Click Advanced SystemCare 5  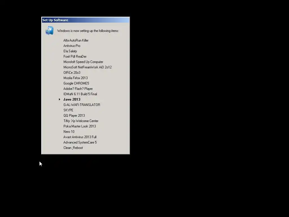[80, 142]
